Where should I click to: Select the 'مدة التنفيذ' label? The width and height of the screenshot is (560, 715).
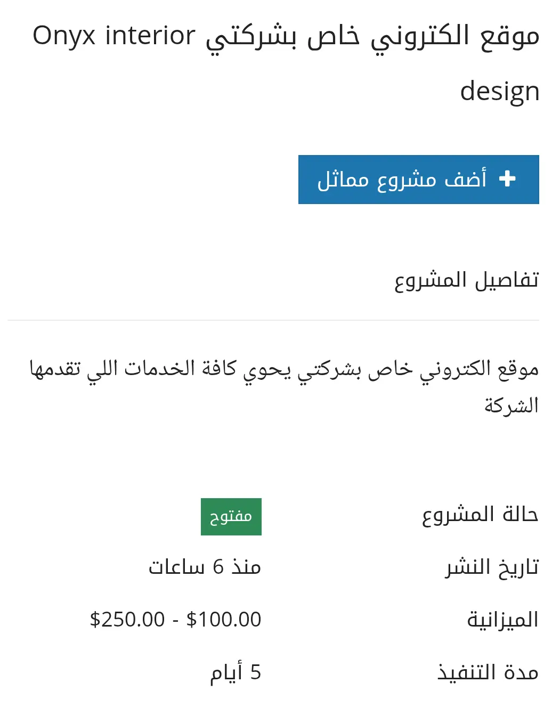[488, 672]
